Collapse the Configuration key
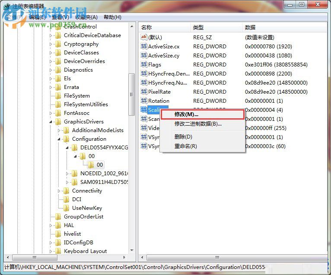 tap(59, 139)
